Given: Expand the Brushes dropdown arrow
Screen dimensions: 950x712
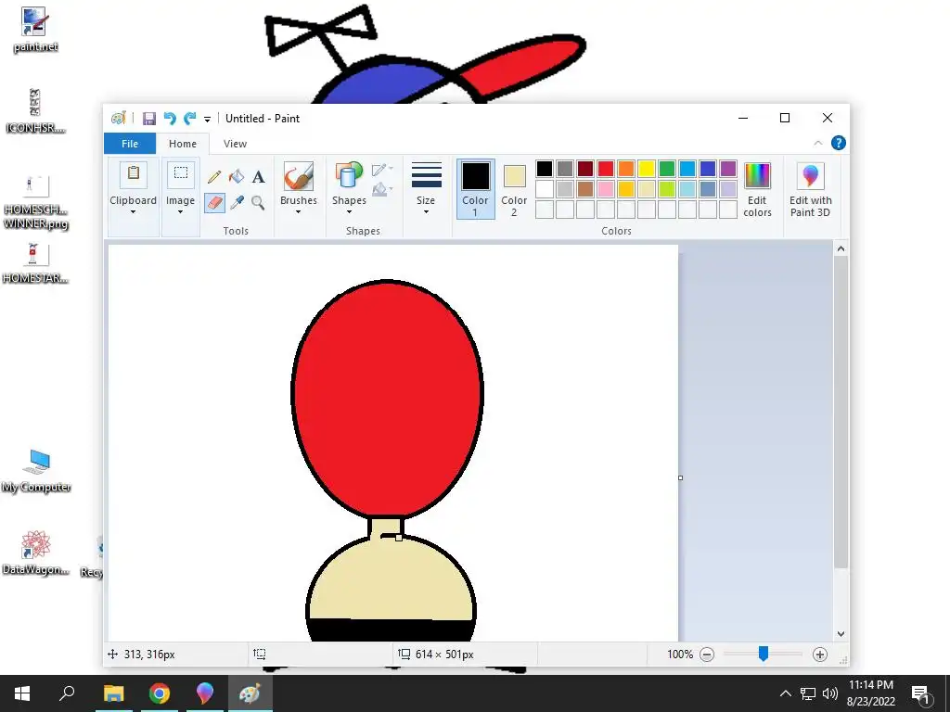Looking at the screenshot, I should (x=298, y=212).
